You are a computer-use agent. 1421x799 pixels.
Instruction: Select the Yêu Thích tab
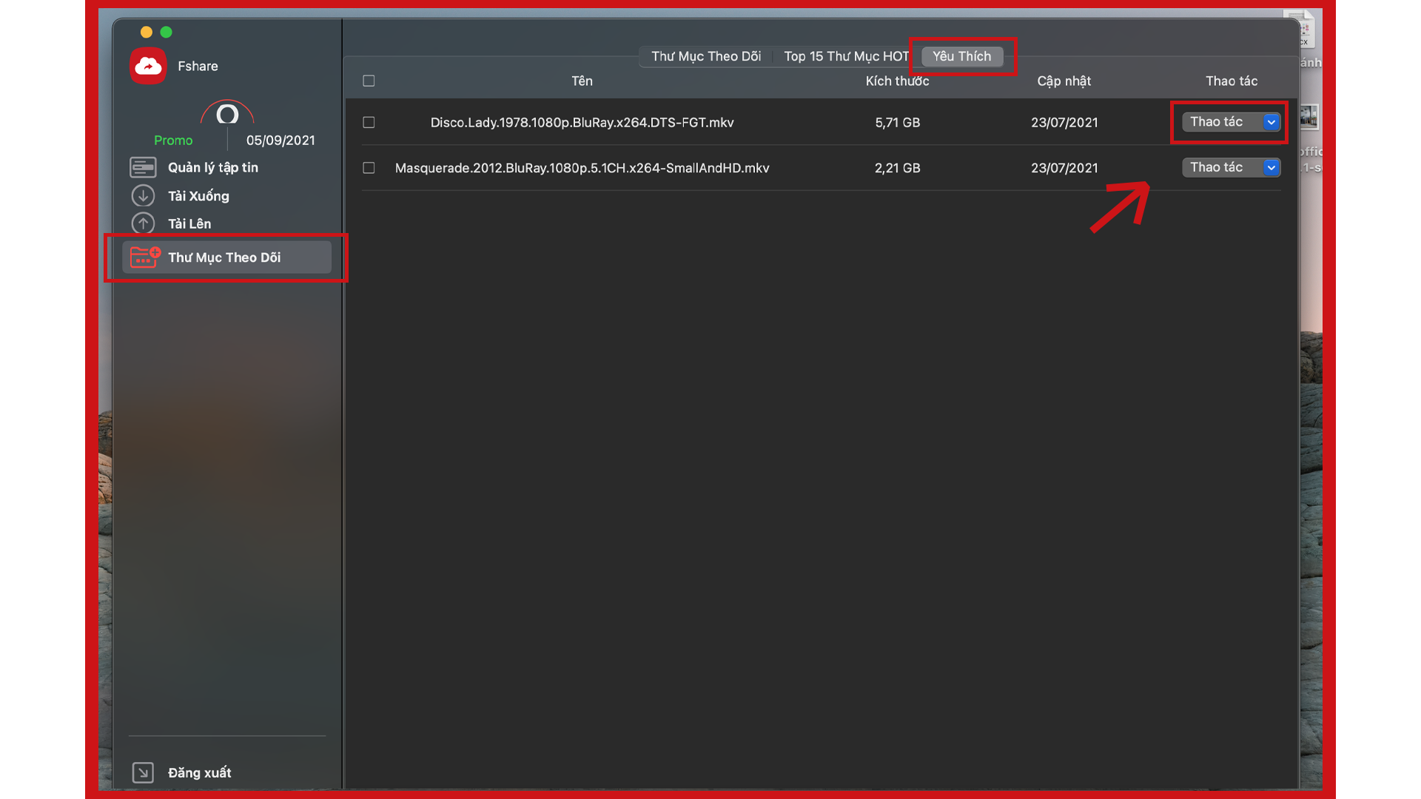961,56
